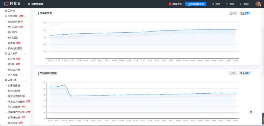This screenshot has height=126, width=264.
Task: Switch 销量趋势图 to 增量 view
Action: (x=242, y=13)
